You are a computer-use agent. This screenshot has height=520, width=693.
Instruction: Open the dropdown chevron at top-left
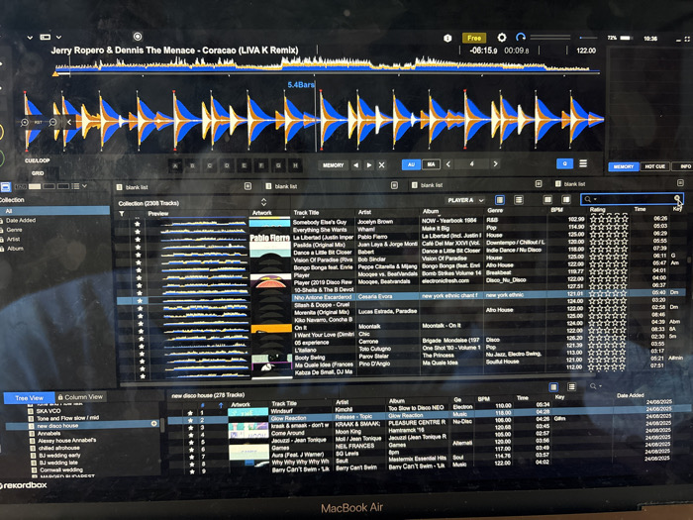click(30, 38)
